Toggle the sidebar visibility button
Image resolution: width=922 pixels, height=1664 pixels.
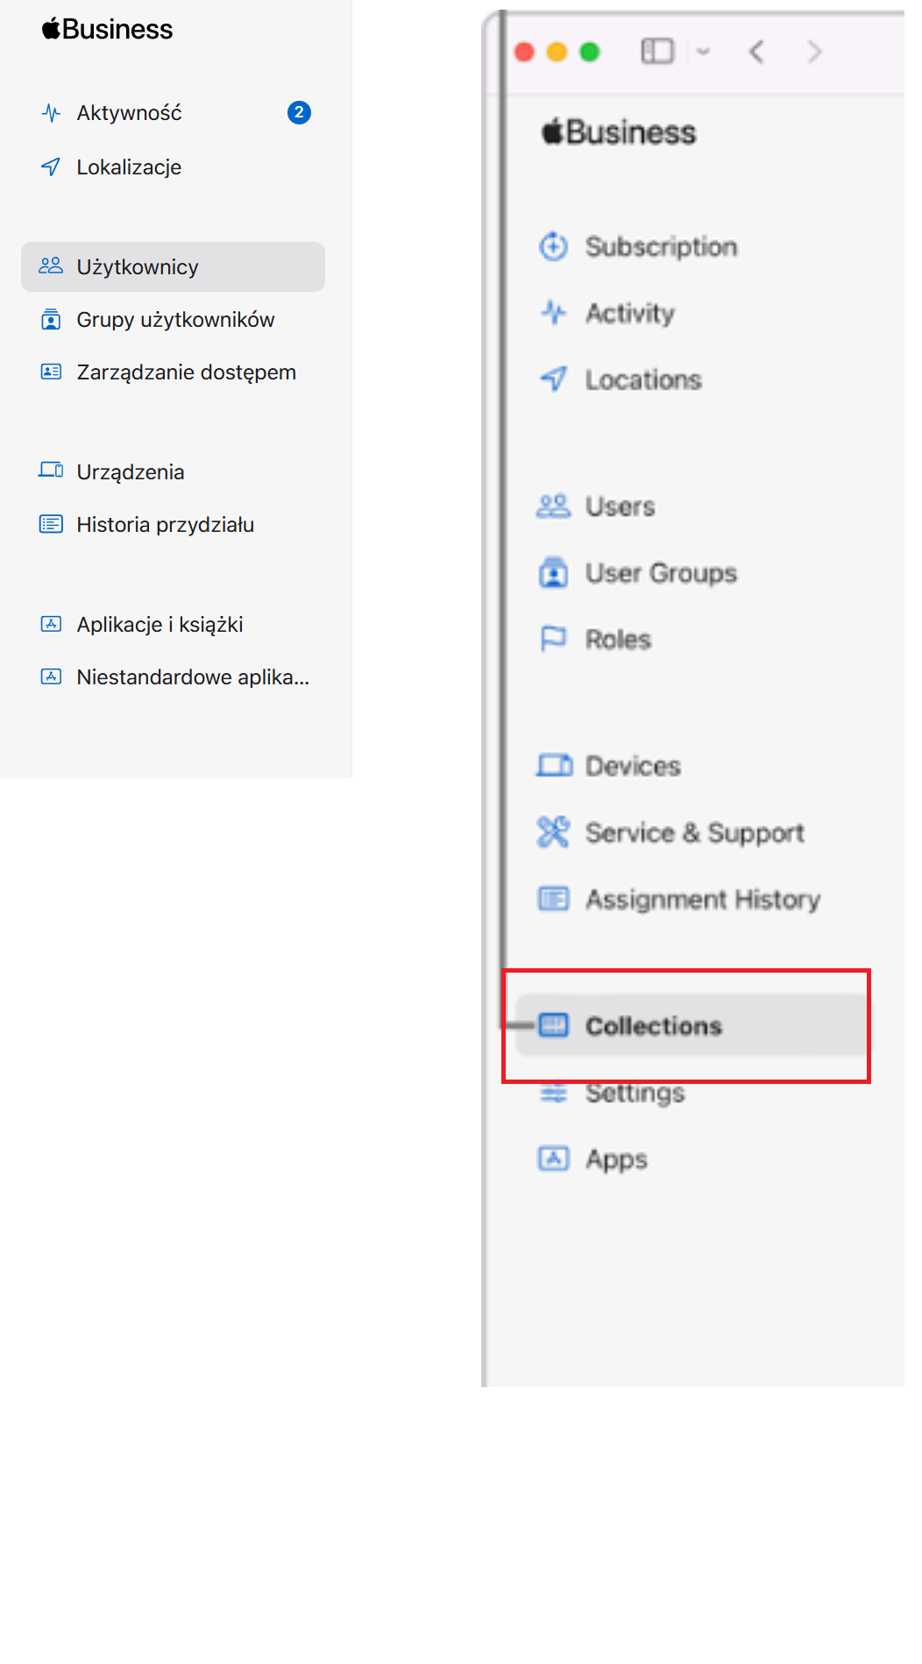click(x=657, y=52)
